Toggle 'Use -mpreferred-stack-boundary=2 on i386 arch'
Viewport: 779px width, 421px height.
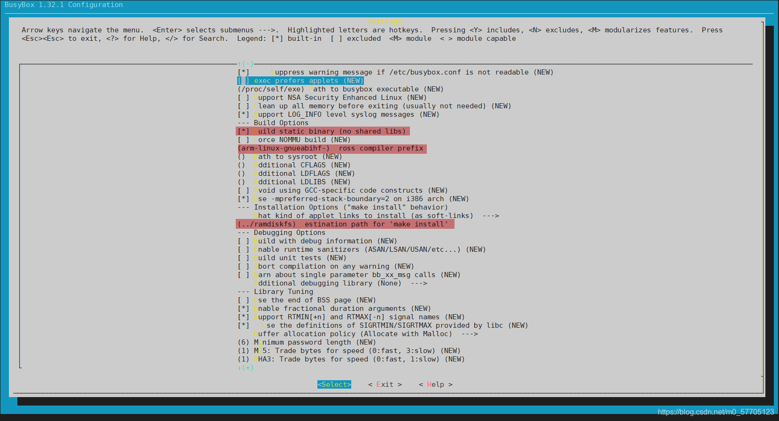tap(353, 199)
